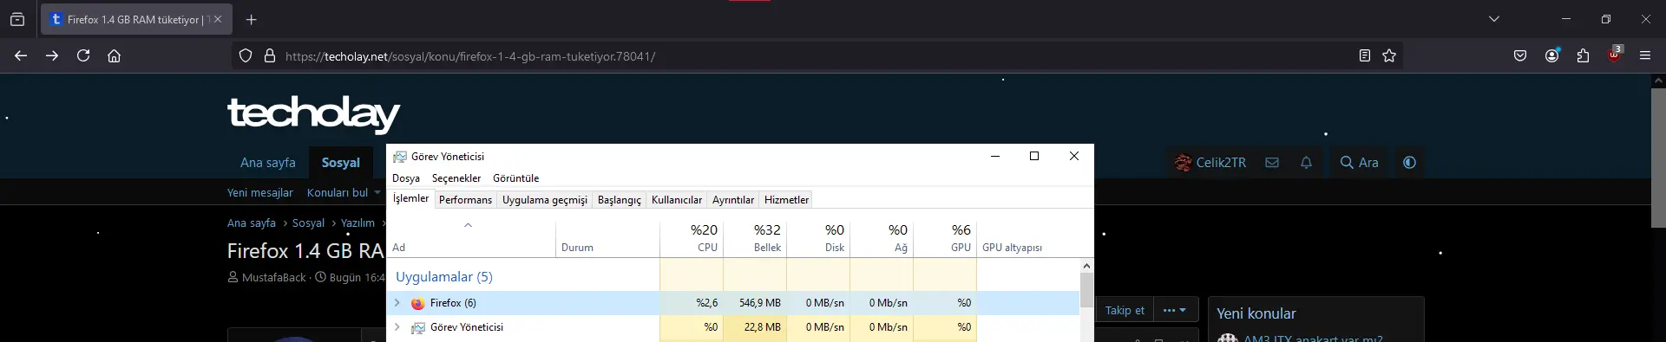This screenshot has height=342, width=1666.
Task: Switch to Uygulama geçmişi tab
Action: pos(545,199)
